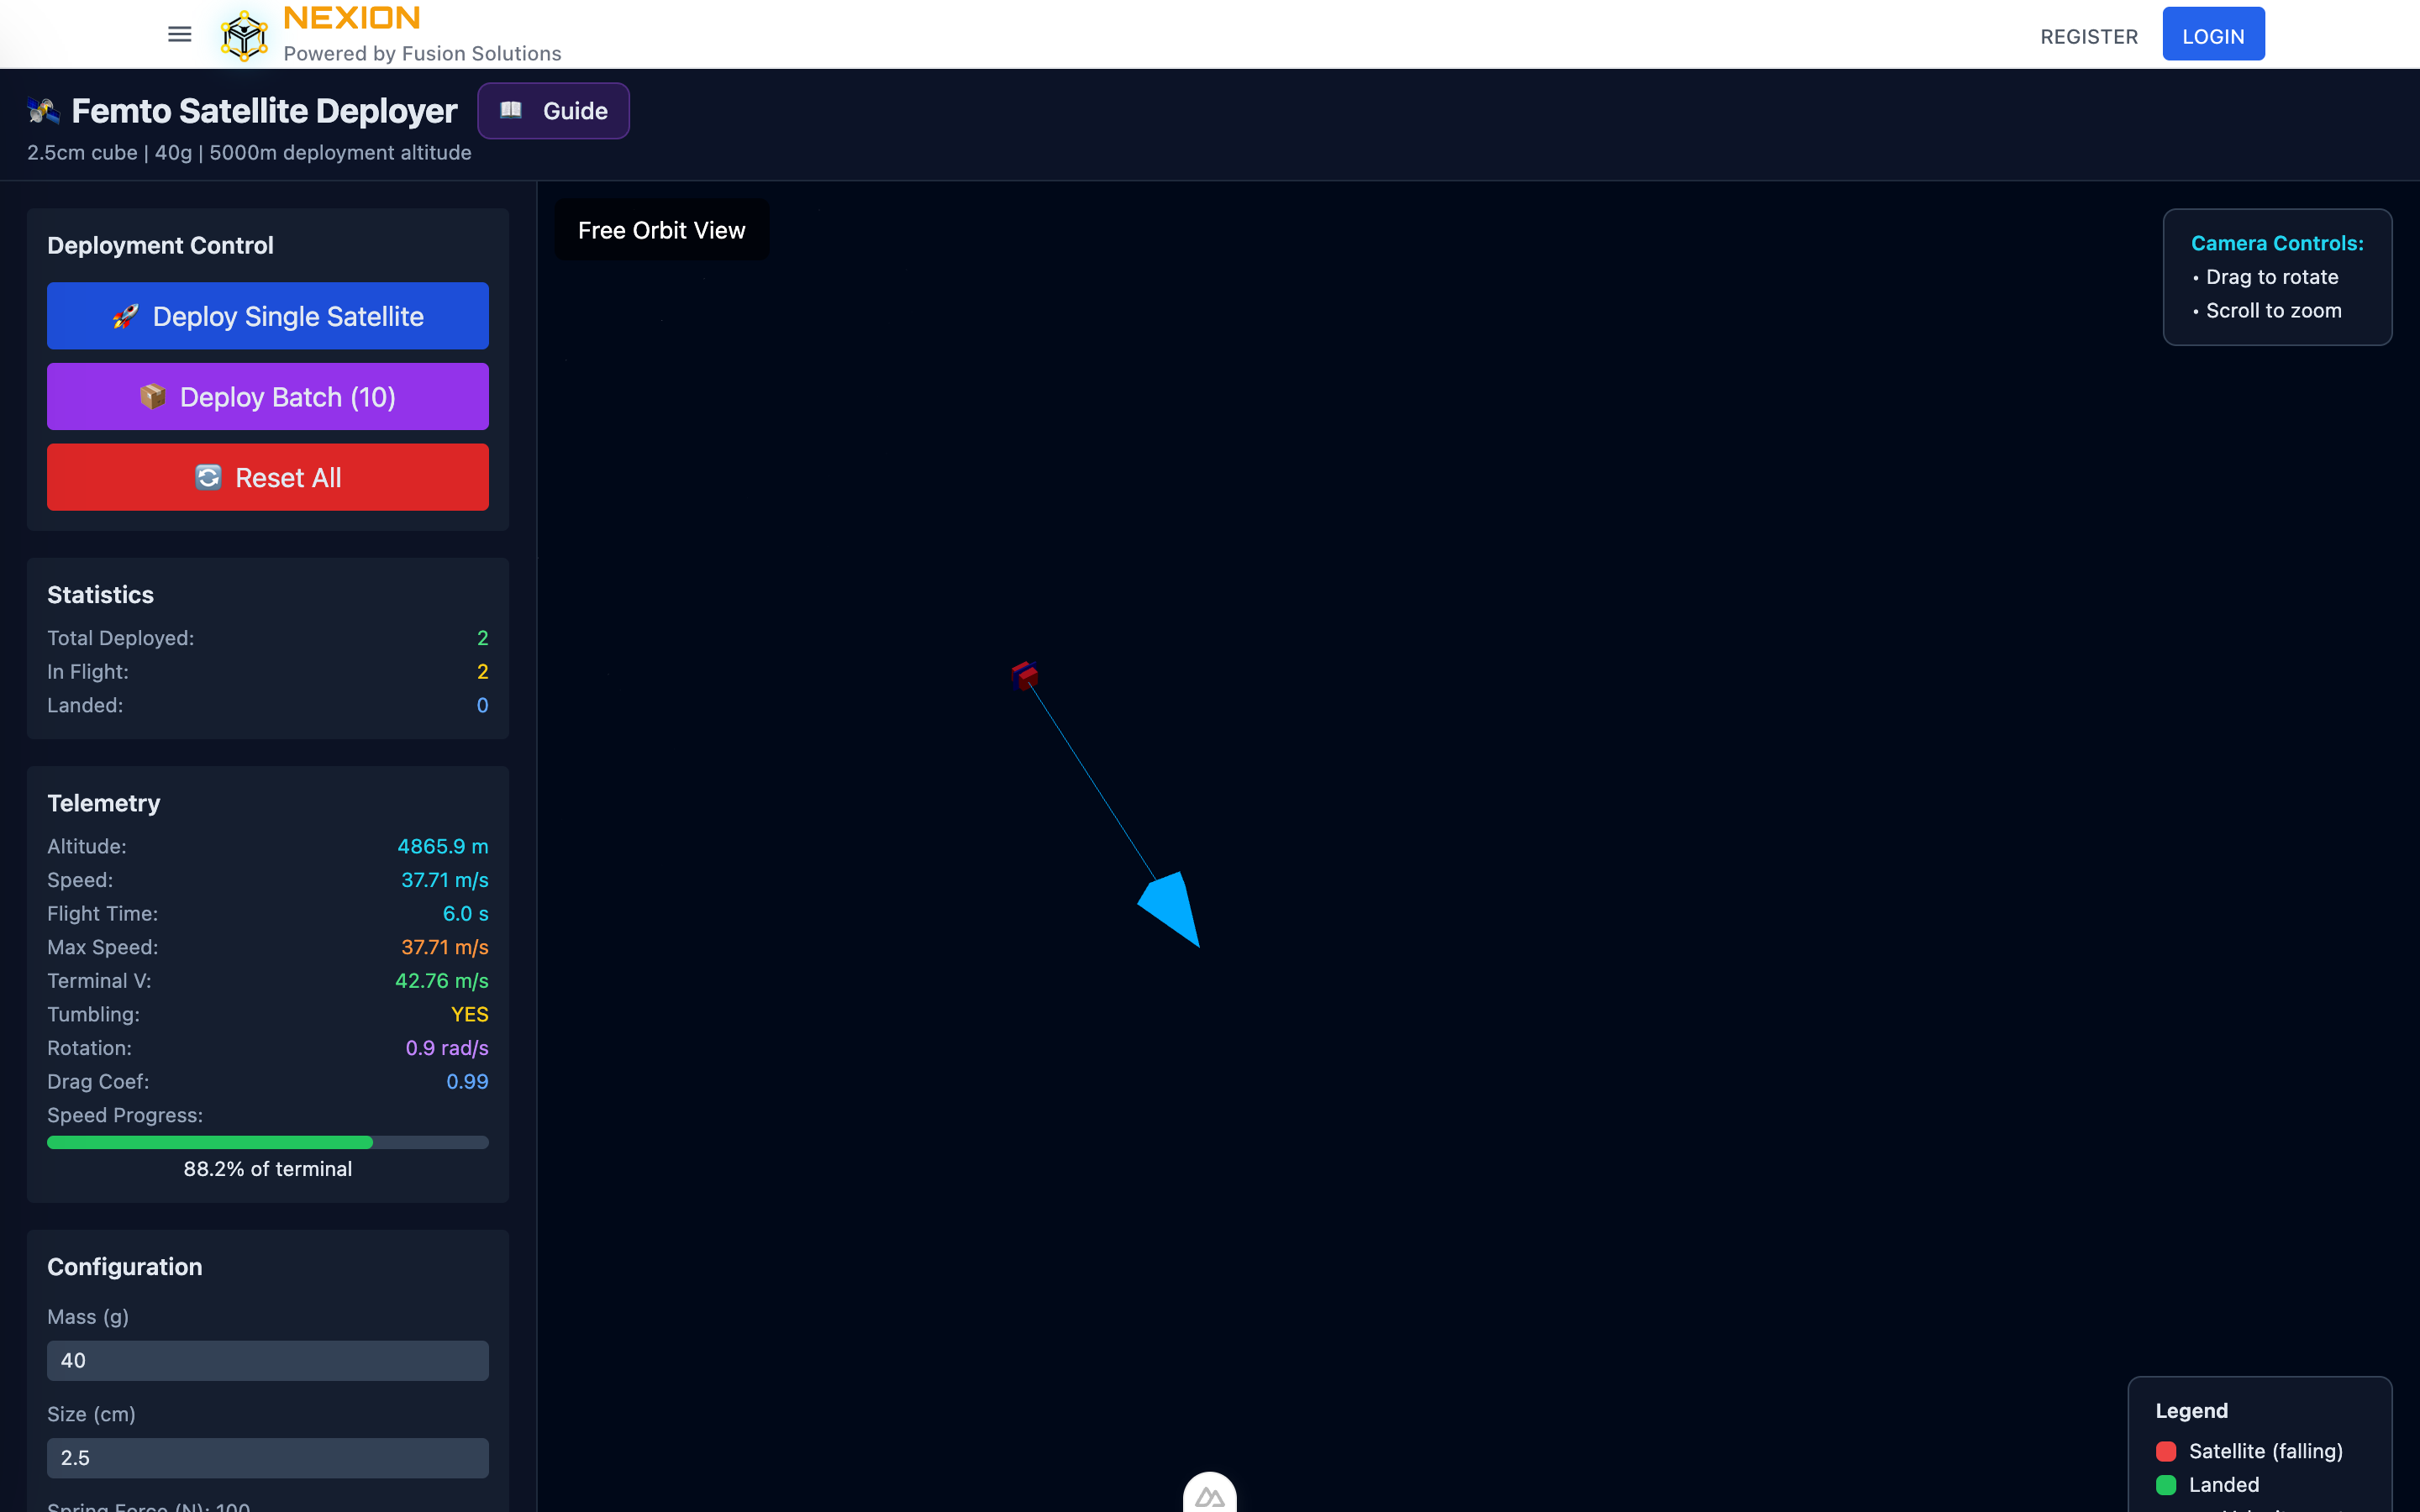
Task: Click the Landed value 0
Action: tap(482, 705)
